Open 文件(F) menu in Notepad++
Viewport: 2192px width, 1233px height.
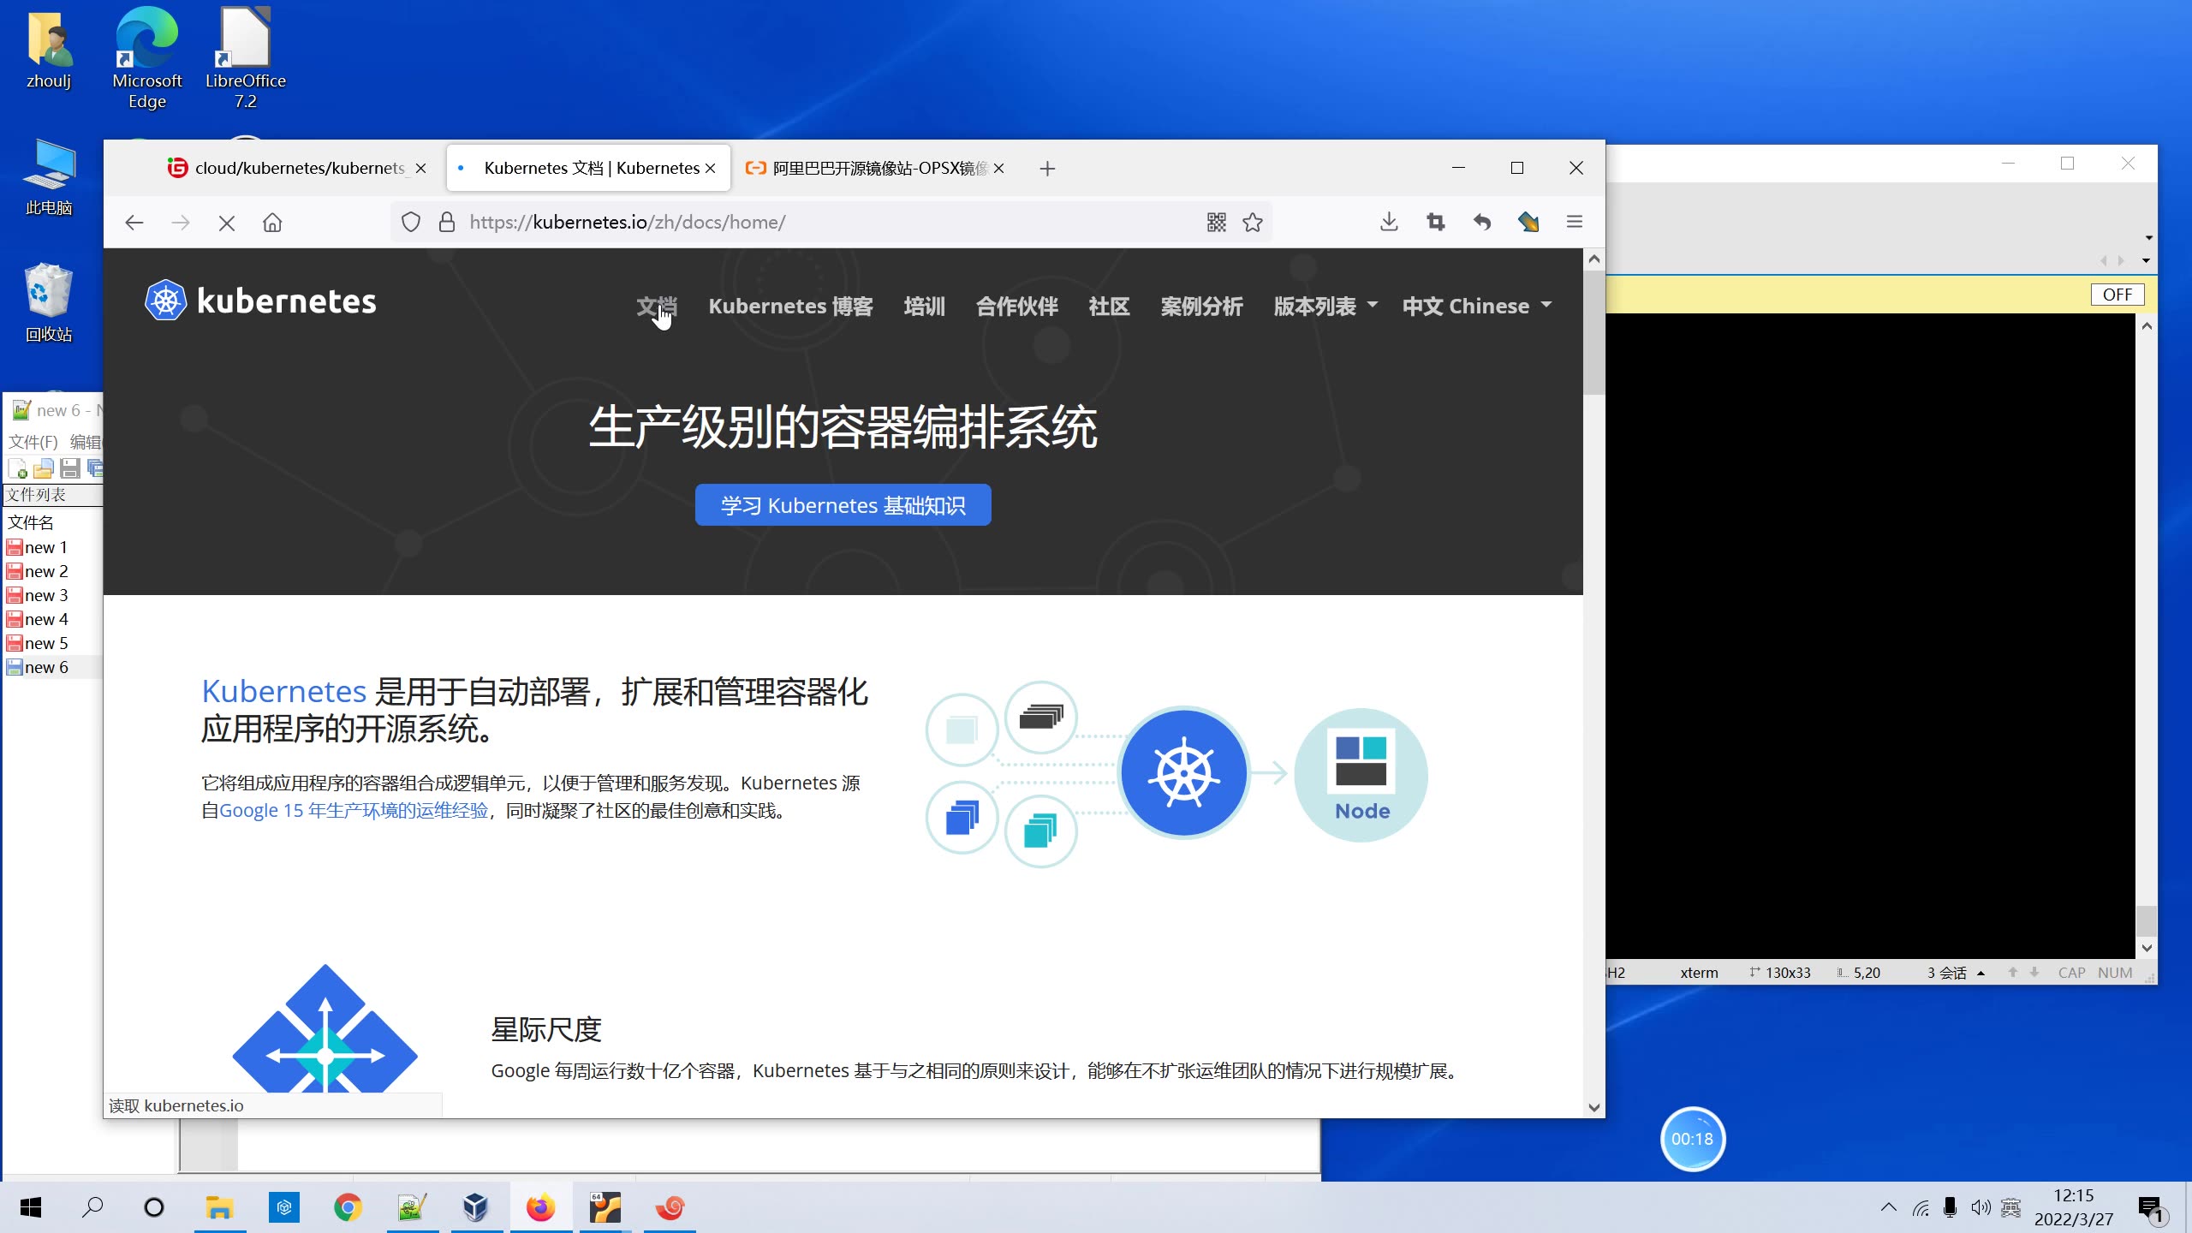[x=33, y=441]
